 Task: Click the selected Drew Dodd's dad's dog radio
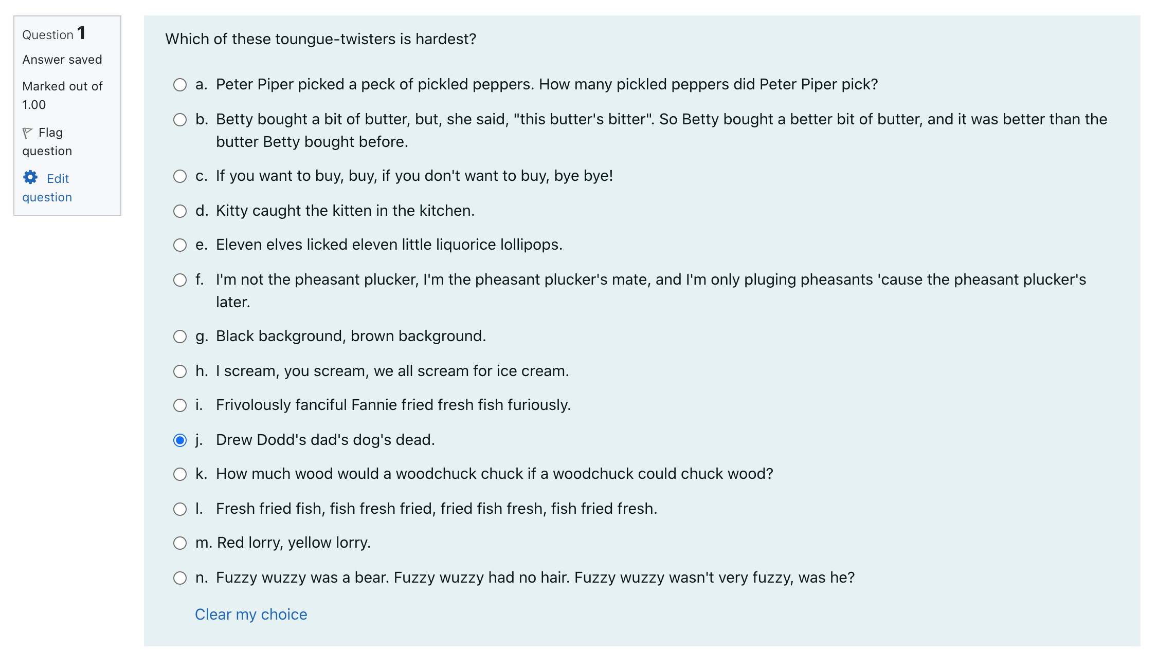(180, 440)
